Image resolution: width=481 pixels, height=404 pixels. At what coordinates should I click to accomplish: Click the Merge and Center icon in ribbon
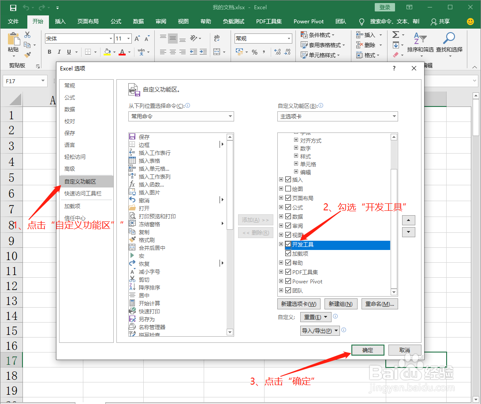(216, 52)
